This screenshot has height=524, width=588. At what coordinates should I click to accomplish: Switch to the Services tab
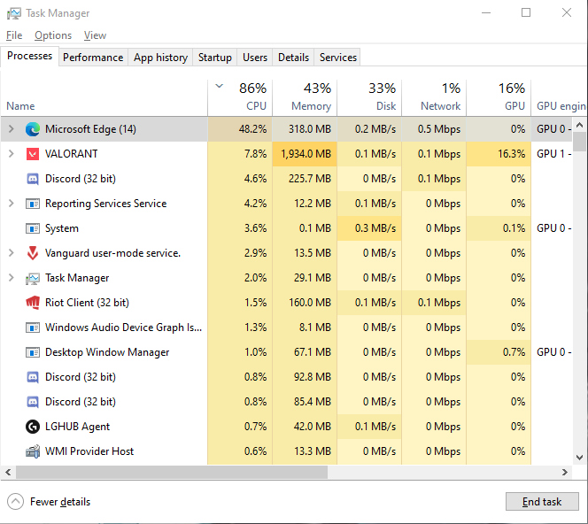[338, 58]
